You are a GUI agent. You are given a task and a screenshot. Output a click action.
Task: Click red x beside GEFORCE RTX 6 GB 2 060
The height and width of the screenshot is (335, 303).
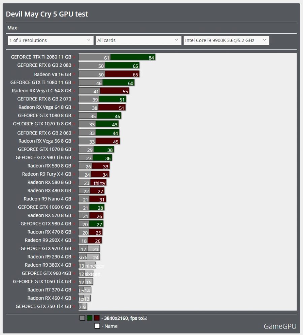74,133
